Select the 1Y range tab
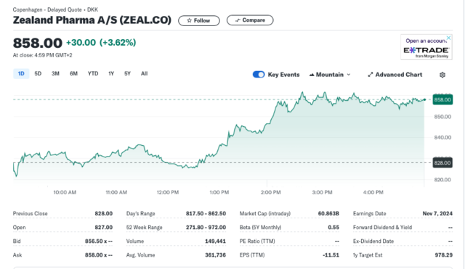This screenshot has height=269, width=465. click(x=111, y=74)
